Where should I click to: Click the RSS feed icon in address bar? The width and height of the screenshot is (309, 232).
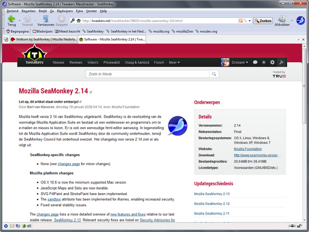pos(240,20)
